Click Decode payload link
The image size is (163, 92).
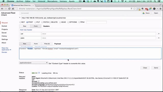click(41, 47)
